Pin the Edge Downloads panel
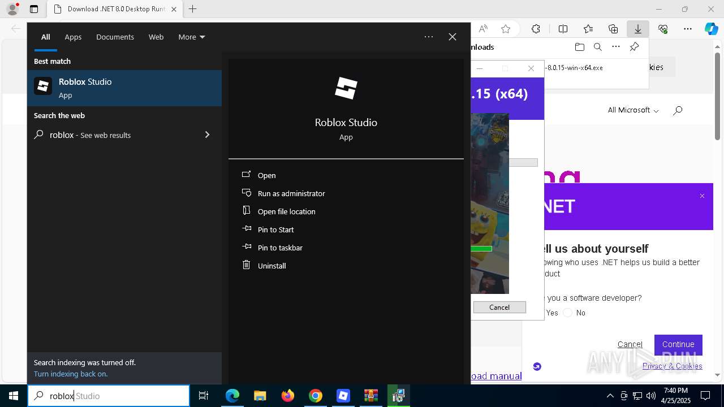 click(x=634, y=47)
